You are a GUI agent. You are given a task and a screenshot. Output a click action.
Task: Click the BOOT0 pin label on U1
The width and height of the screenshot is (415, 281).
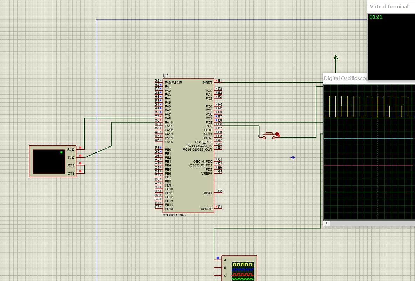(x=206, y=209)
